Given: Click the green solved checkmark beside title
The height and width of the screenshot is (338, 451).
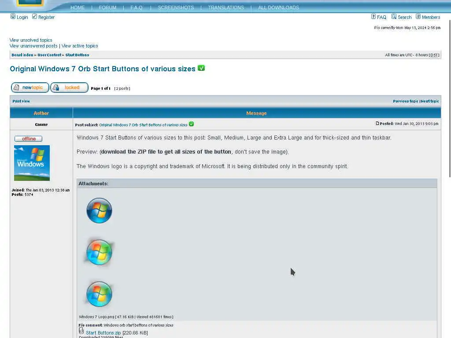Looking at the screenshot, I should pyautogui.click(x=201, y=68).
